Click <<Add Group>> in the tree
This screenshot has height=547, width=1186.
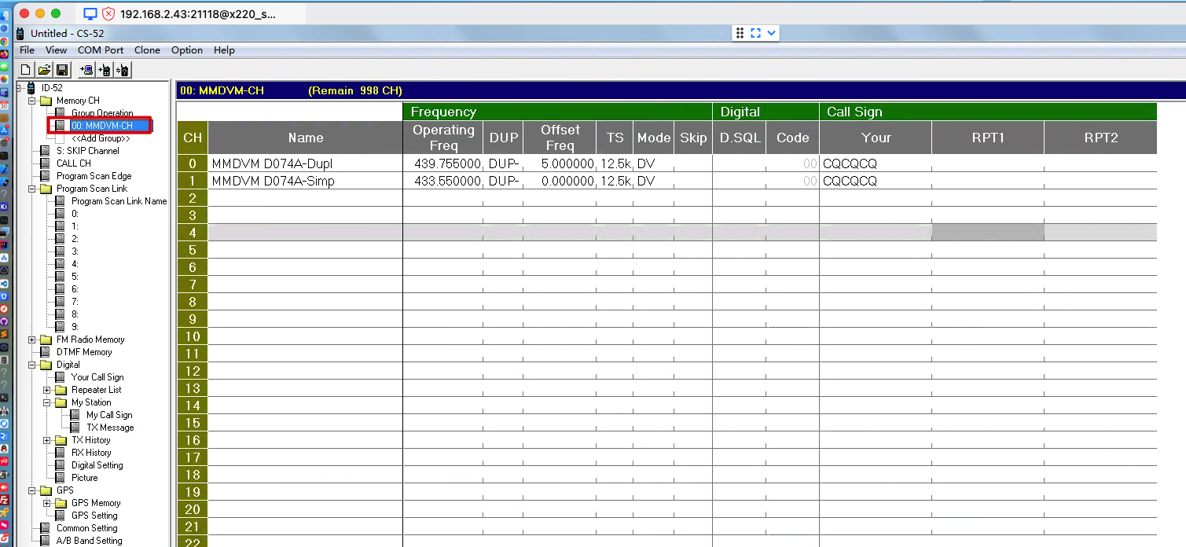pos(101,138)
